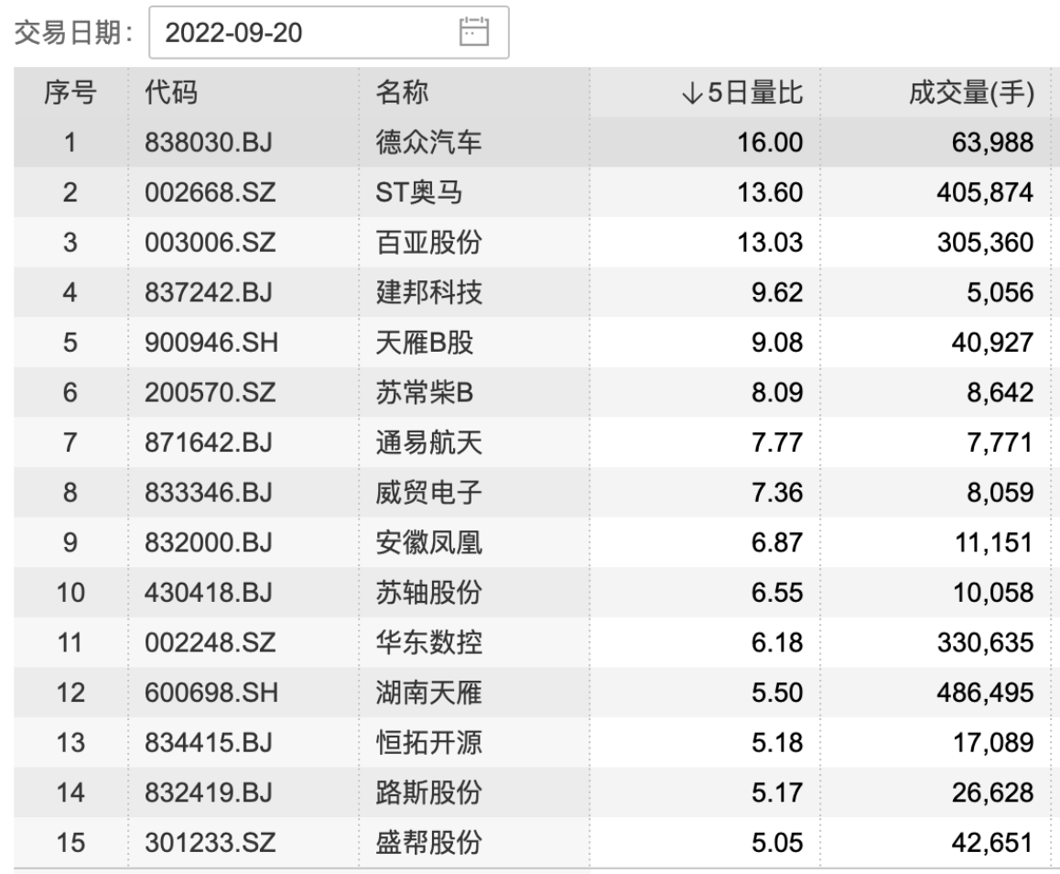1060x874 pixels.
Task: Select stock name 天雁B股
Action: coord(425,343)
